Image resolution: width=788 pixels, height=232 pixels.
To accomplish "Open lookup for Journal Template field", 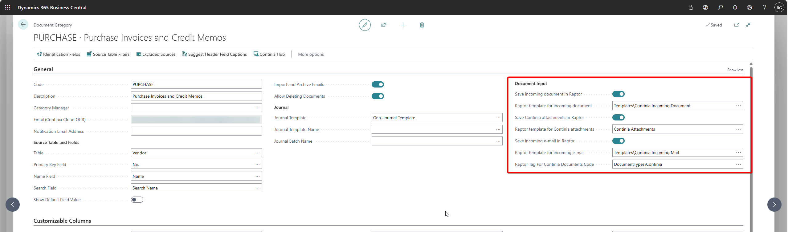I will pyautogui.click(x=498, y=118).
